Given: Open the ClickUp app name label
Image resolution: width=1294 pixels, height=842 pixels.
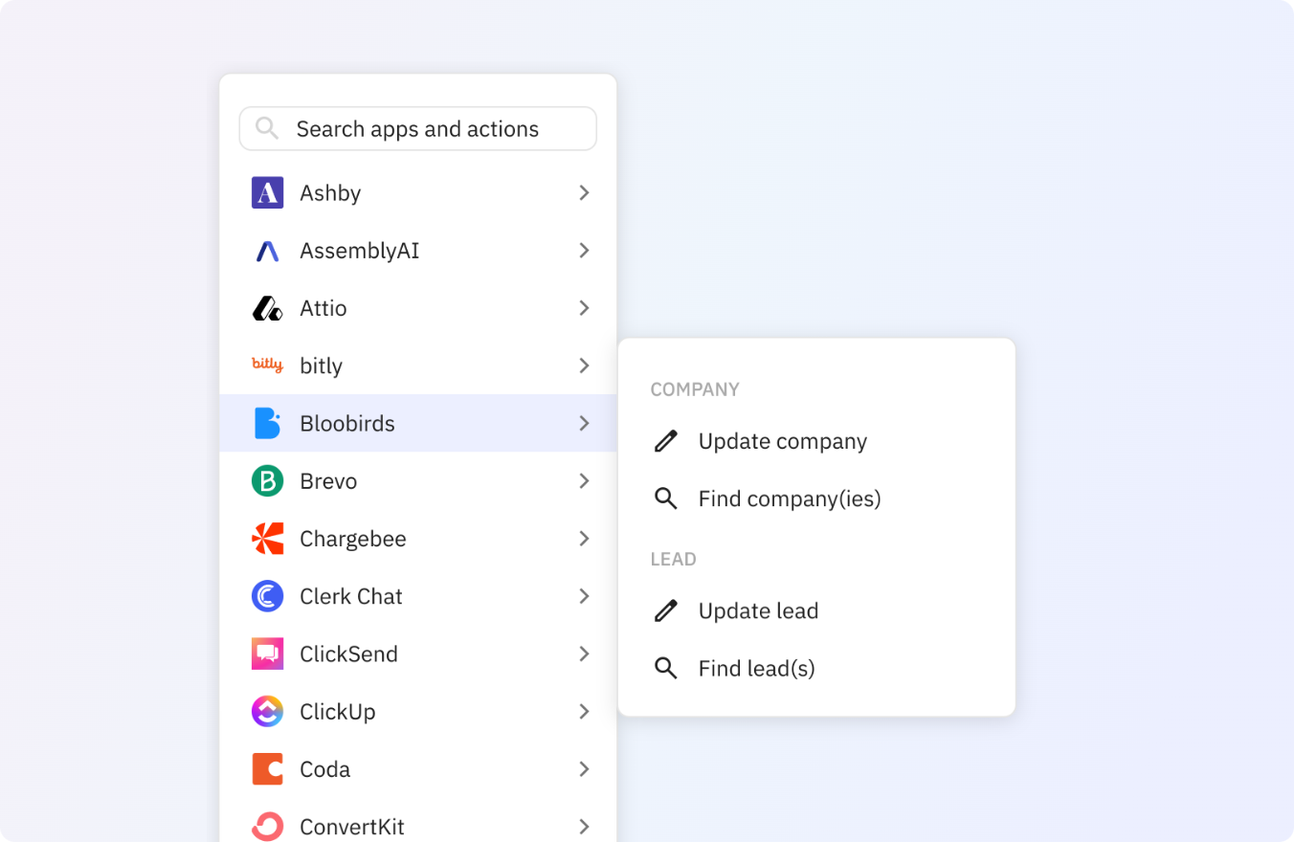Looking at the screenshot, I should tap(338, 712).
